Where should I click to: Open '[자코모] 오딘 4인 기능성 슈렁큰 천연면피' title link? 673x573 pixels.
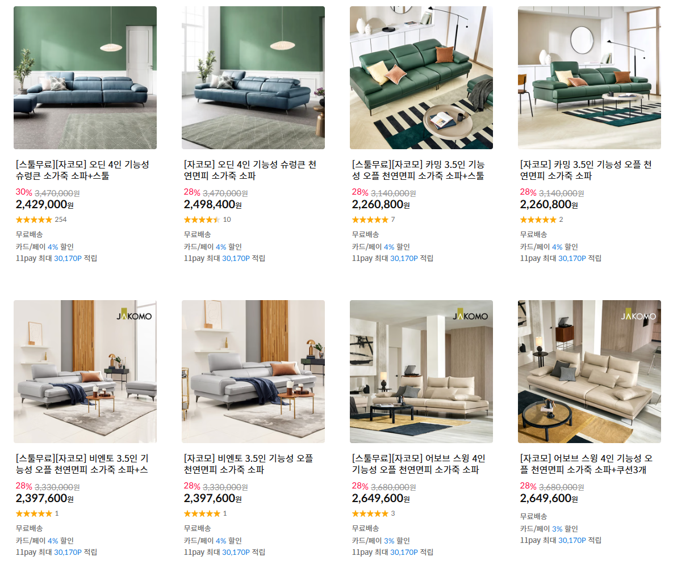[250, 170]
